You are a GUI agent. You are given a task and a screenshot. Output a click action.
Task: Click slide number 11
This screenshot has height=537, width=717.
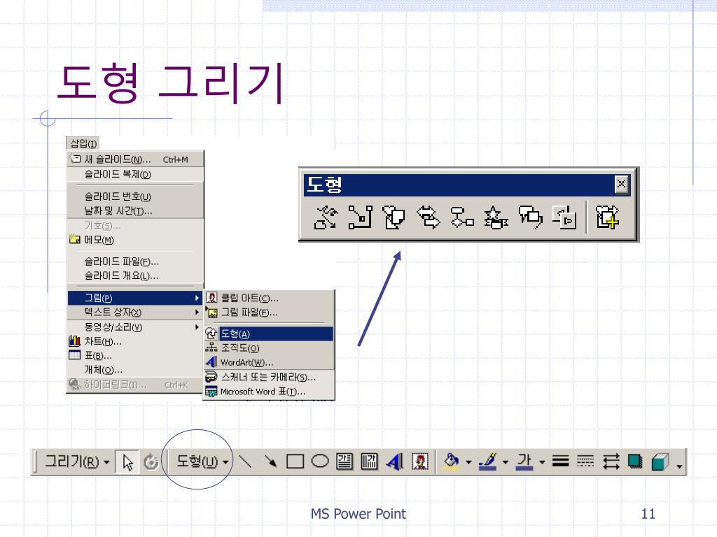[x=648, y=514]
